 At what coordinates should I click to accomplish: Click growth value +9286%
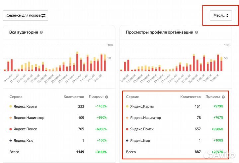(x=217, y=129)
